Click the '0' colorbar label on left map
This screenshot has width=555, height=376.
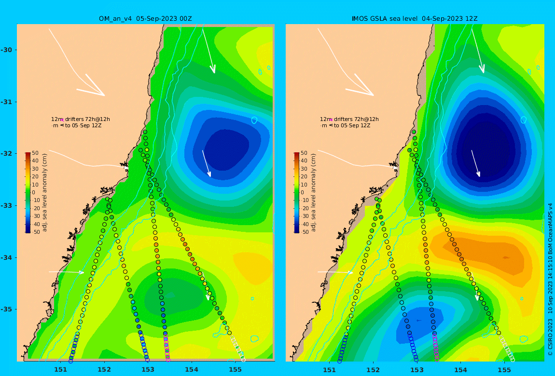pyautogui.click(x=34, y=193)
